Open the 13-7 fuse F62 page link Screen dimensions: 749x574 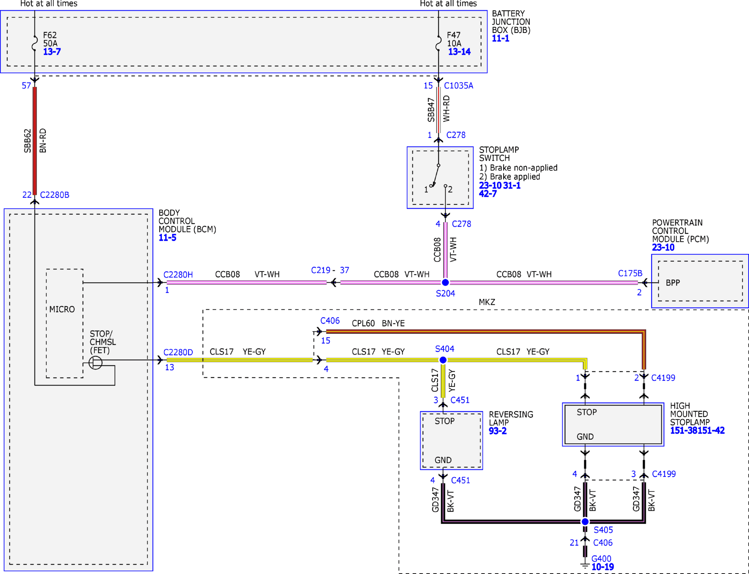[x=52, y=52]
